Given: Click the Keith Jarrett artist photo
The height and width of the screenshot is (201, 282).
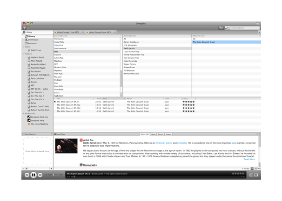Looking at the screenshot, I should (67, 146).
